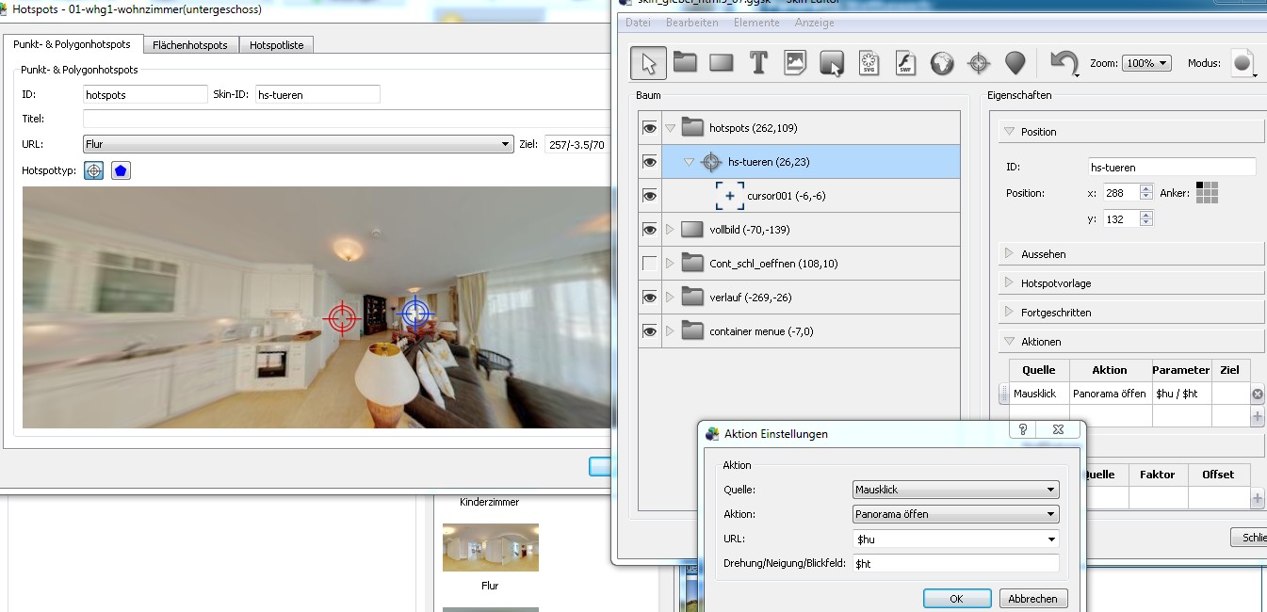
Task: Click the Text tool icon
Action: tap(758, 63)
